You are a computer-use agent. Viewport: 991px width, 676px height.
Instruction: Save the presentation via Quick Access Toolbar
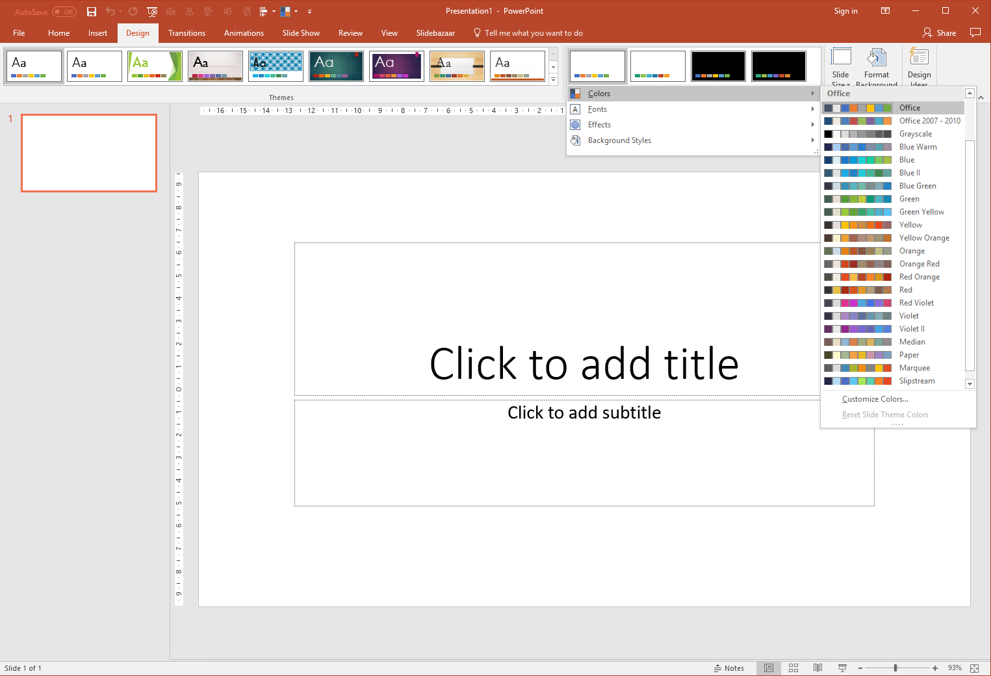click(x=91, y=11)
